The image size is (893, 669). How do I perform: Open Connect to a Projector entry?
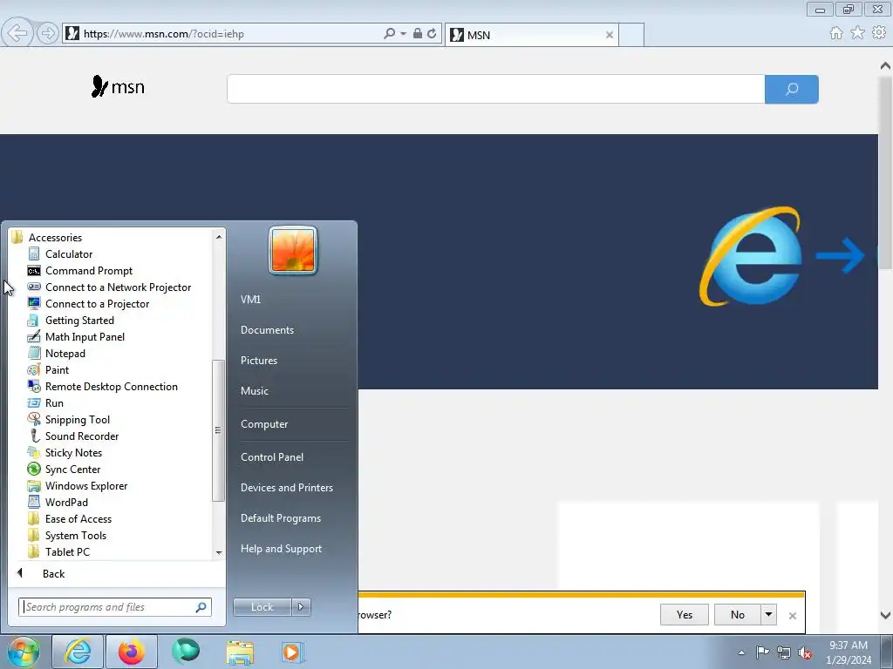click(97, 304)
